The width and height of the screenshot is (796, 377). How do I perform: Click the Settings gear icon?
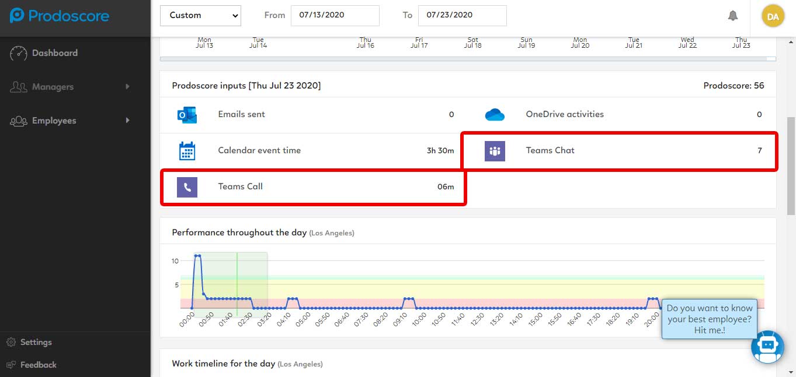(x=11, y=342)
